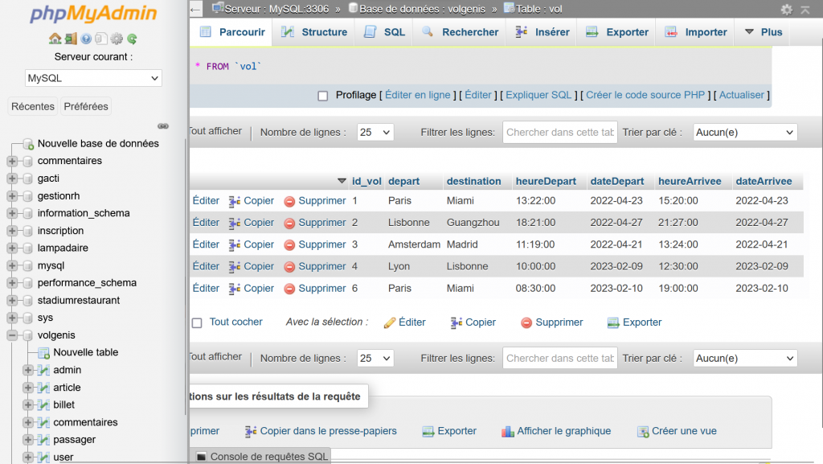Collapse the volgenis database tree node
The height and width of the screenshot is (464, 823).
tap(12, 335)
